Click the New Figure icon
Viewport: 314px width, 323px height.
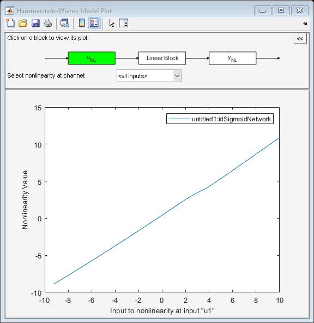pos(10,23)
